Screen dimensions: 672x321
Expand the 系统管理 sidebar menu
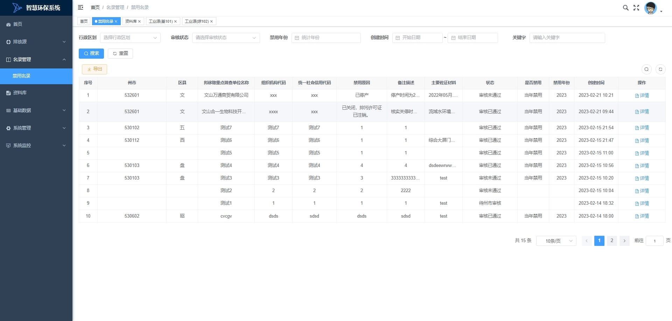point(36,128)
